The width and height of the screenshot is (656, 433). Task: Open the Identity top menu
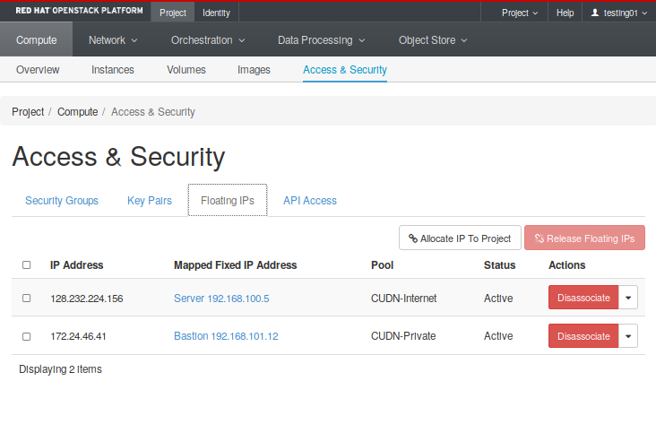tap(216, 13)
